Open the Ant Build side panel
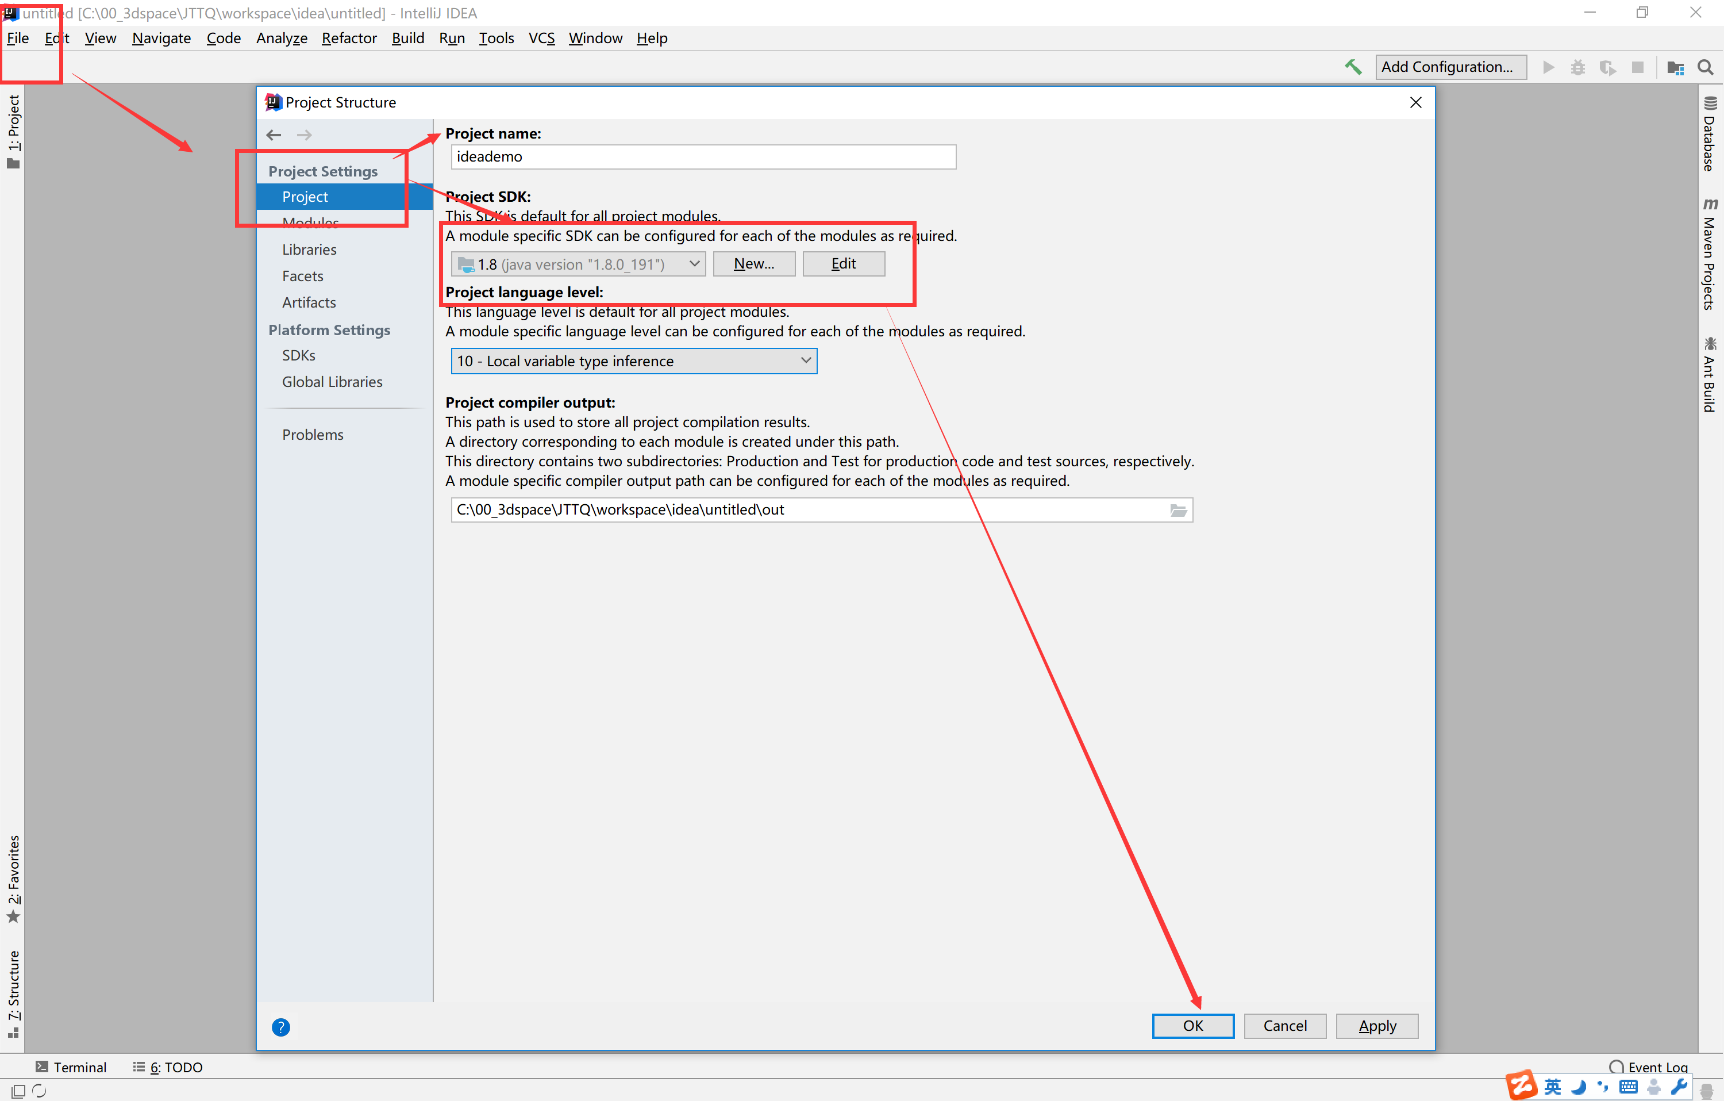This screenshot has width=1724, height=1101. coord(1709,375)
